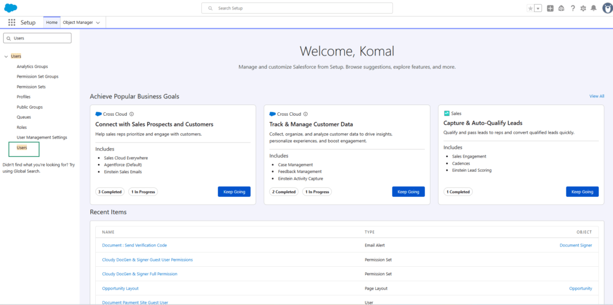Open Permission Set Groups in sidebar
Screen dimensions: 613x305
(38, 77)
